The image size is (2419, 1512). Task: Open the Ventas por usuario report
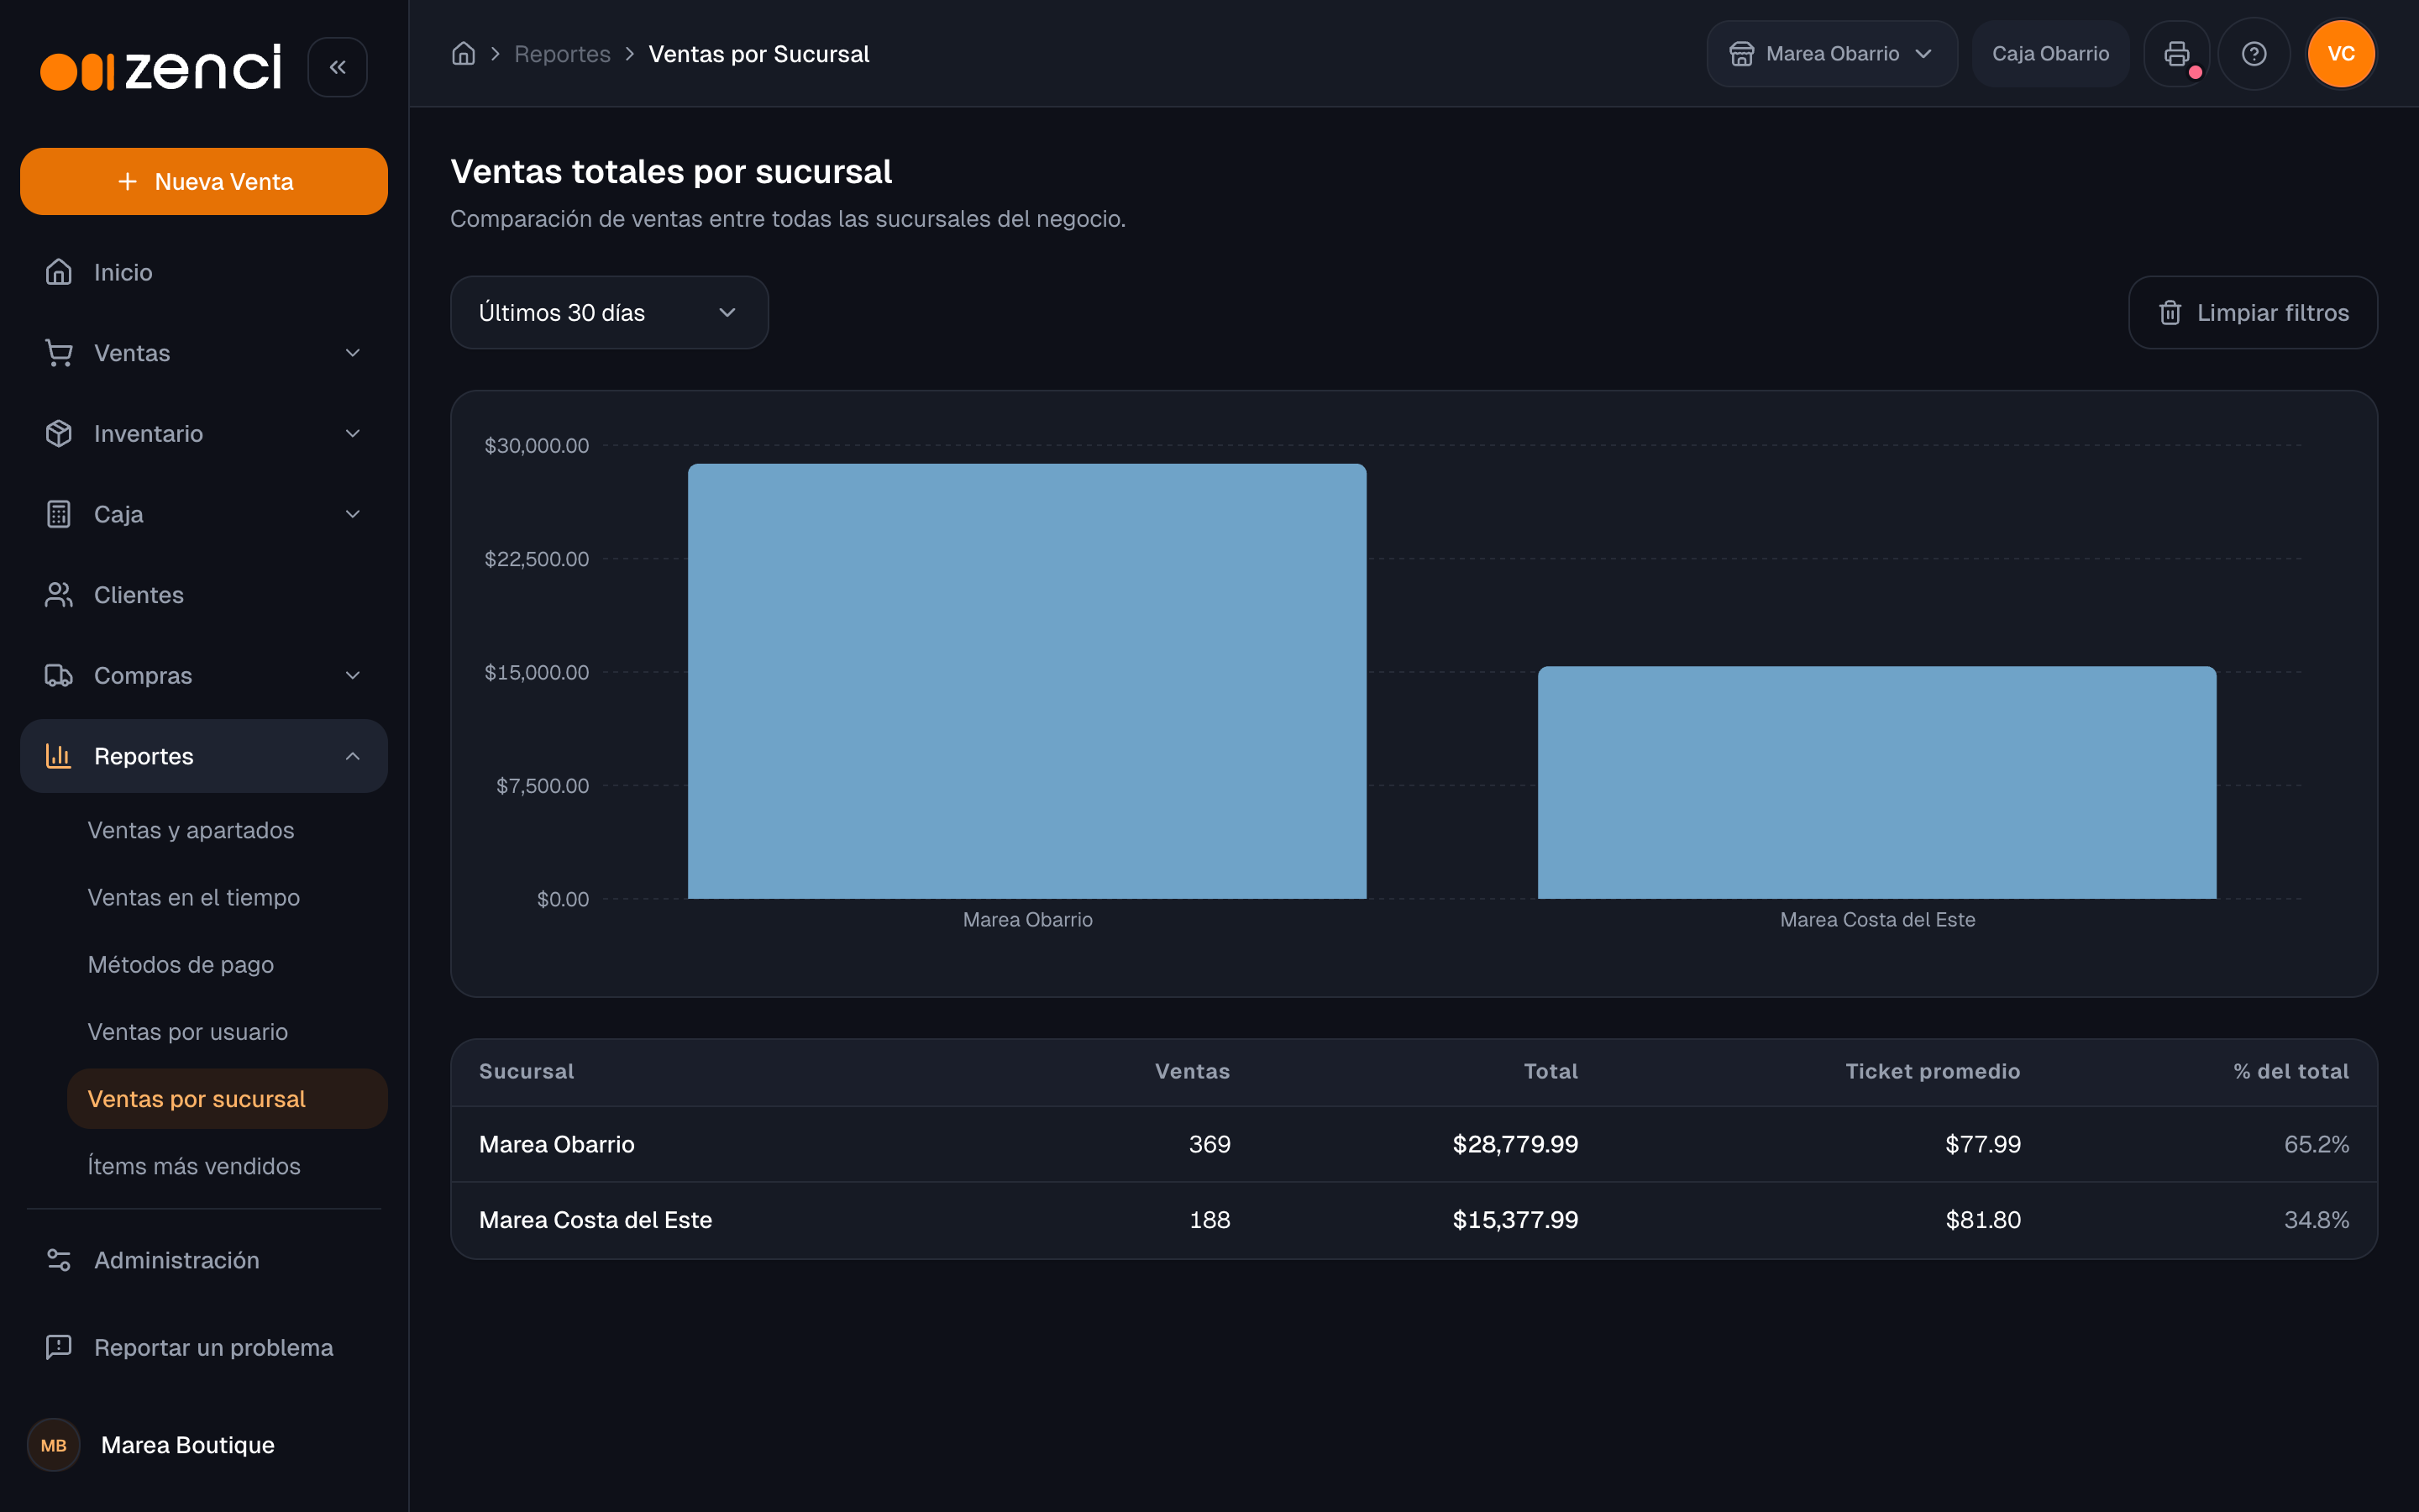(x=188, y=1031)
